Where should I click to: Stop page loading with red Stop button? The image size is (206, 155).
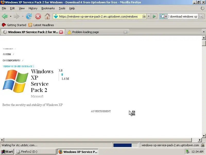[x=38, y=17]
